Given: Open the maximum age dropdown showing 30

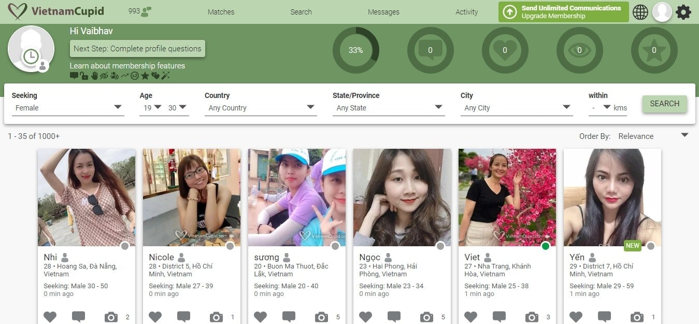Looking at the screenshot, I should coord(178,108).
